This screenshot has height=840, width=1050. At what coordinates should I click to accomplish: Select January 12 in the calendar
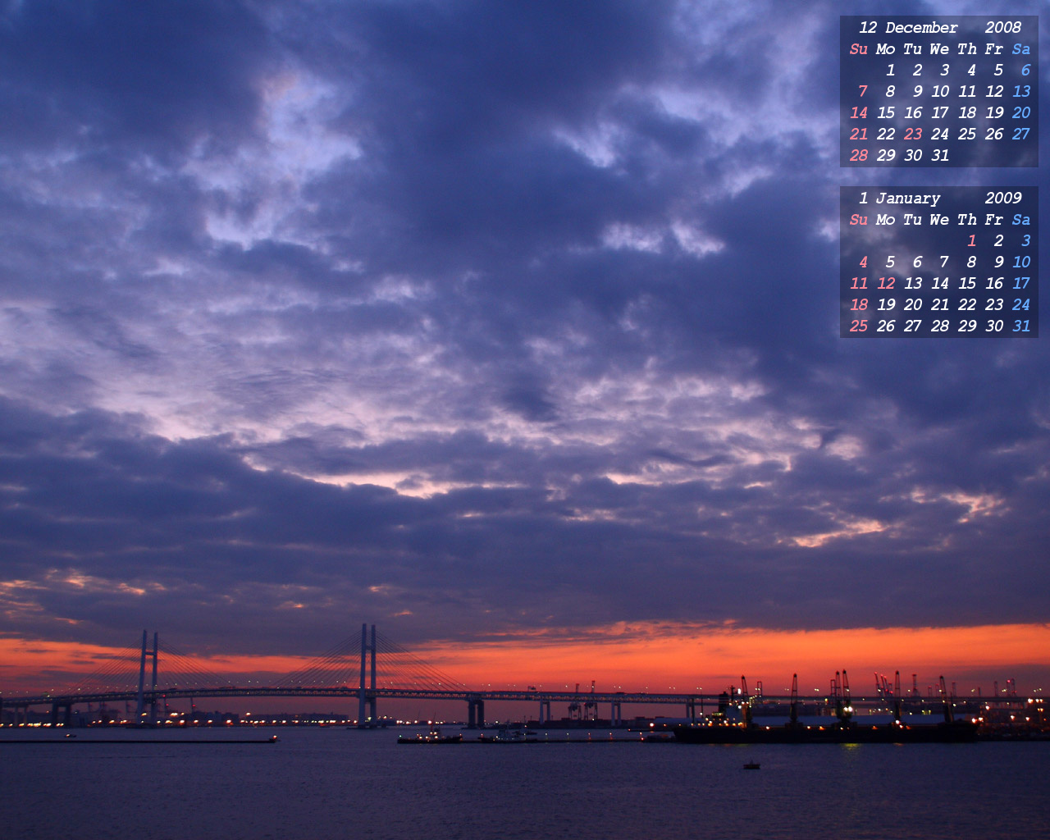coord(886,283)
